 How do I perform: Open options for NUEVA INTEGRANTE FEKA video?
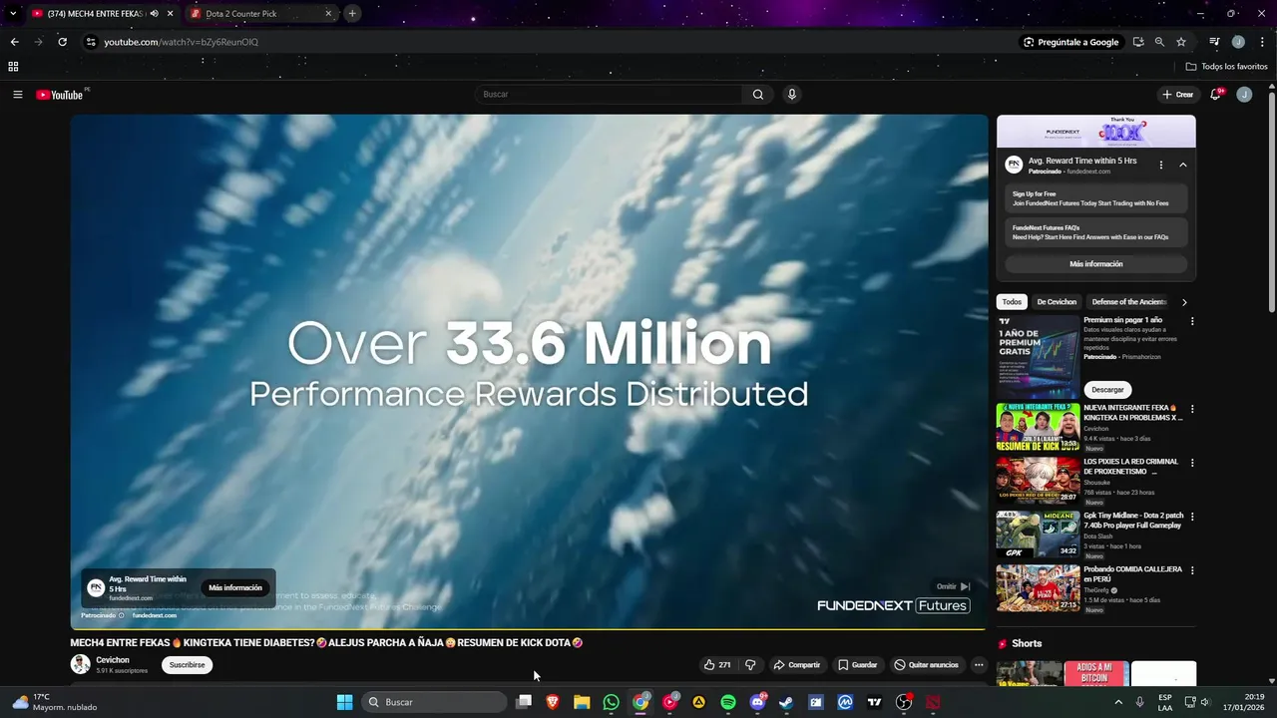1191,409
